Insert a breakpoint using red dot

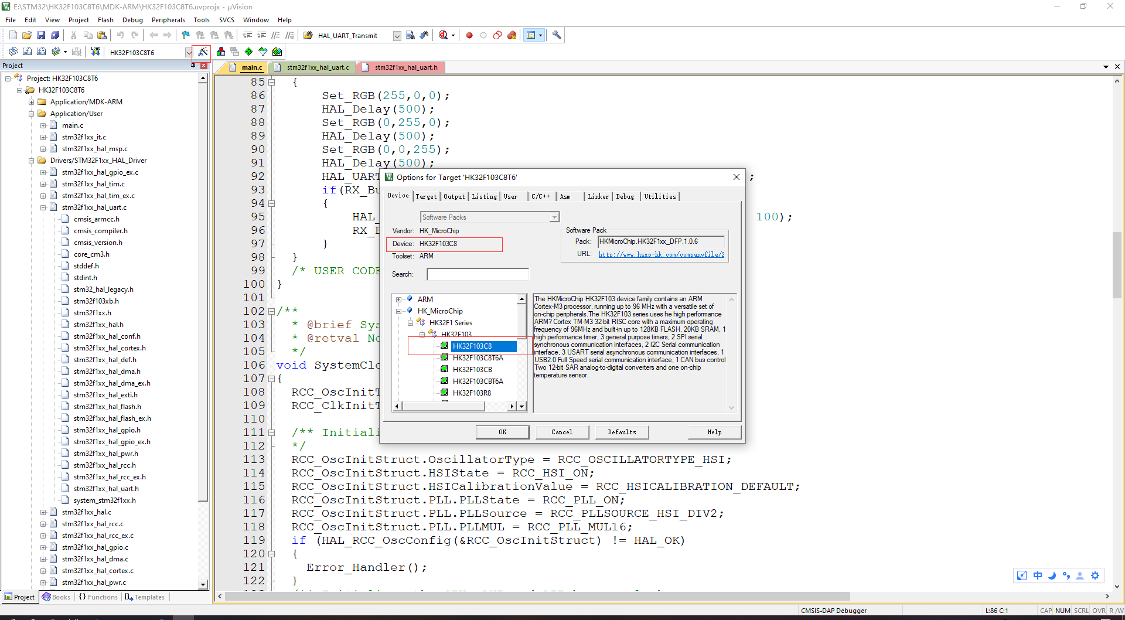[469, 35]
